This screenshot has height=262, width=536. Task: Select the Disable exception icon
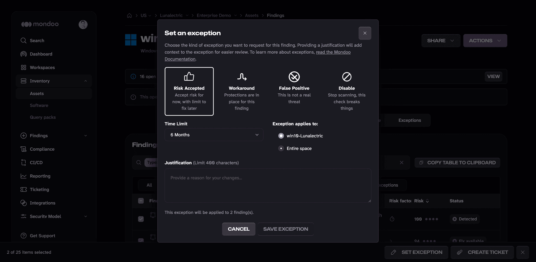(347, 77)
